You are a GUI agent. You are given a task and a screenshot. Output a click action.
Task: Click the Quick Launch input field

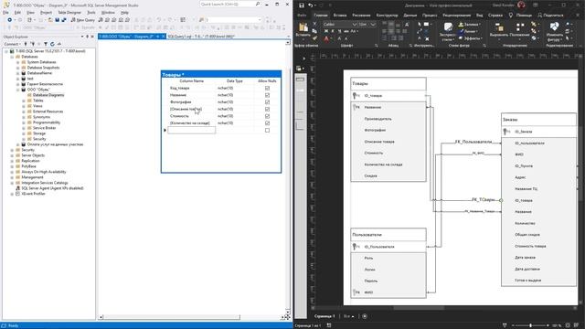tap(228, 4)
